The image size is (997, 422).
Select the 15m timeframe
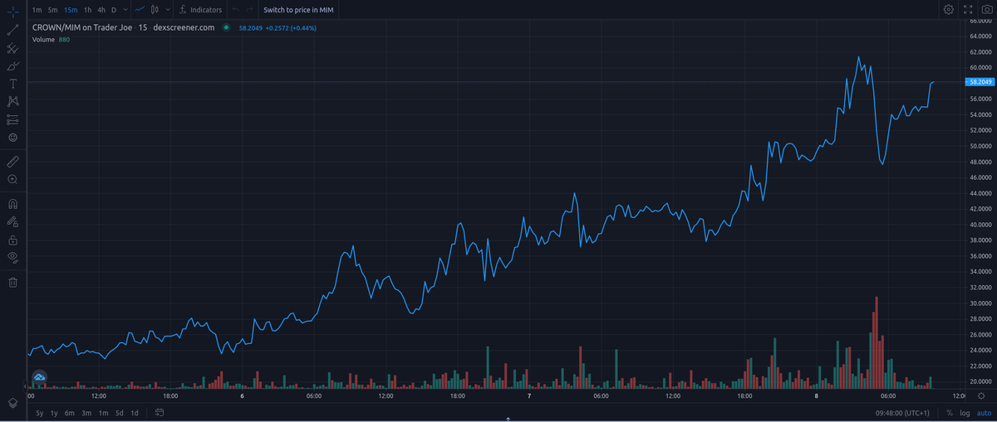71,10
